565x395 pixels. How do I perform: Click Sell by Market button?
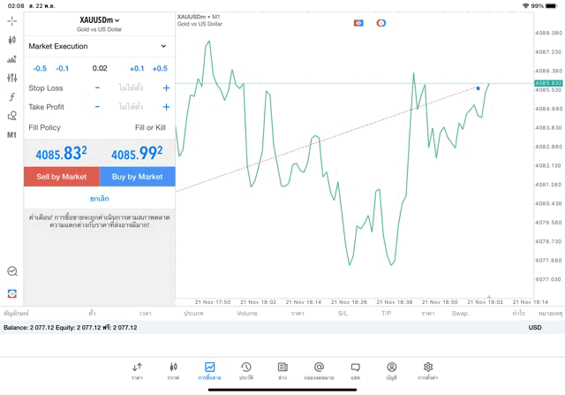point(62,177)
